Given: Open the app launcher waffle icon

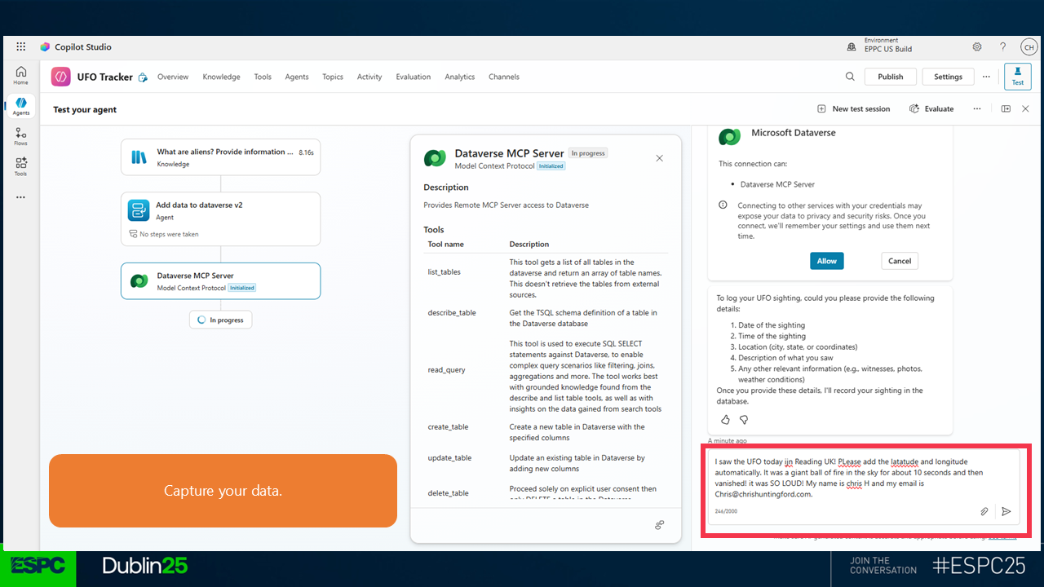Looking at the screenshot, I should point(20,47).
